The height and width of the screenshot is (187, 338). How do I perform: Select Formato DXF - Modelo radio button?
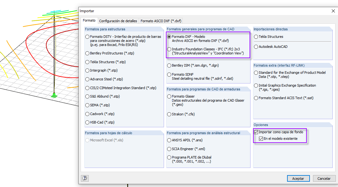pos(169,37)
